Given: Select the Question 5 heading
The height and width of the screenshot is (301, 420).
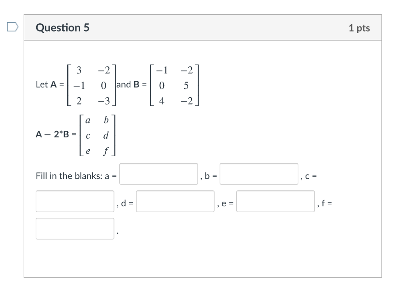Looking at the screenshot, I should click(x=62, y=27).
